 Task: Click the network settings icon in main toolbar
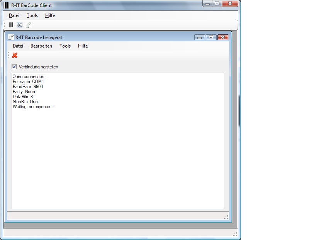pyautogui.click(x=20, y=25)
